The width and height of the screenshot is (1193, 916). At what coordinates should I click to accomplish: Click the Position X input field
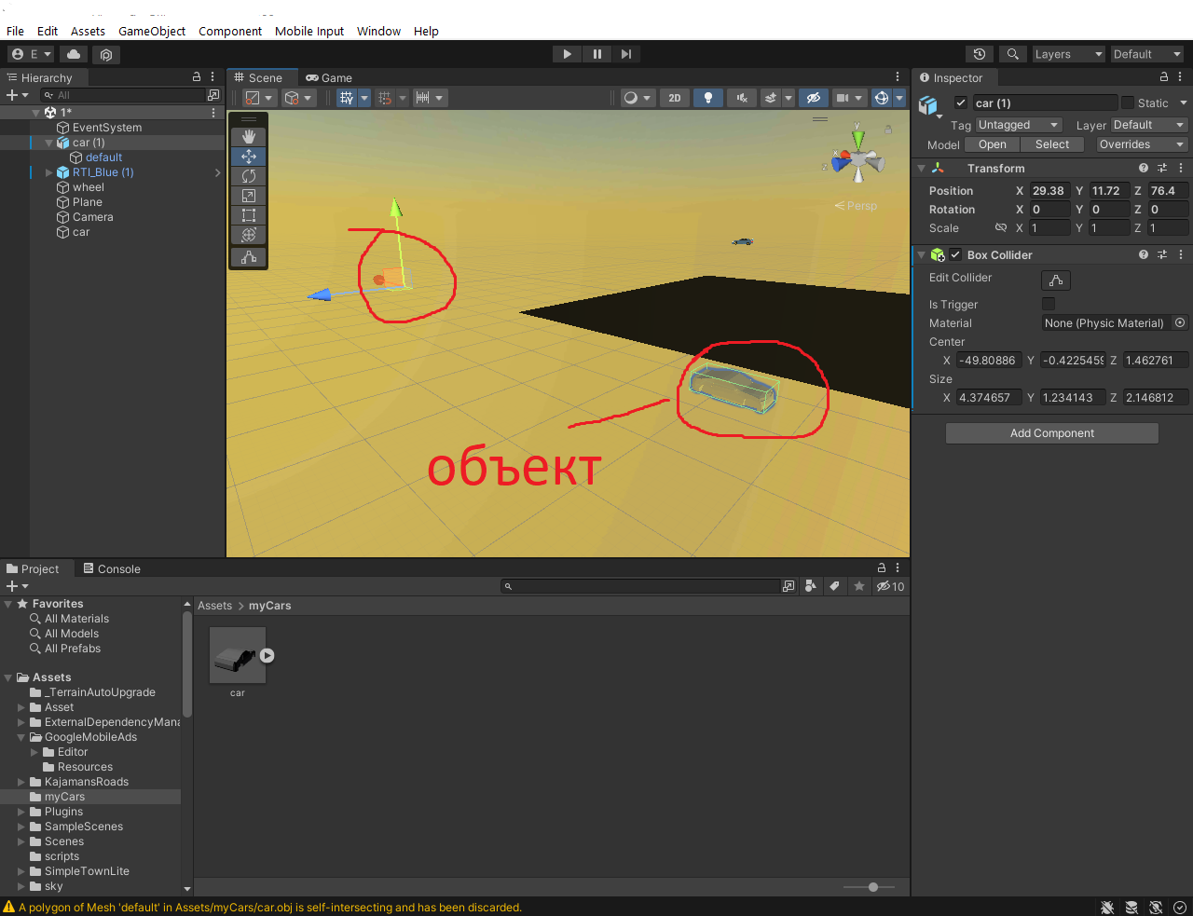pyautogui.click(x=1049, y=190)
